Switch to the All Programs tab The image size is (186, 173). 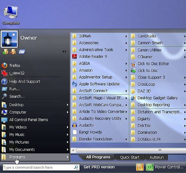tap(98, 157)
